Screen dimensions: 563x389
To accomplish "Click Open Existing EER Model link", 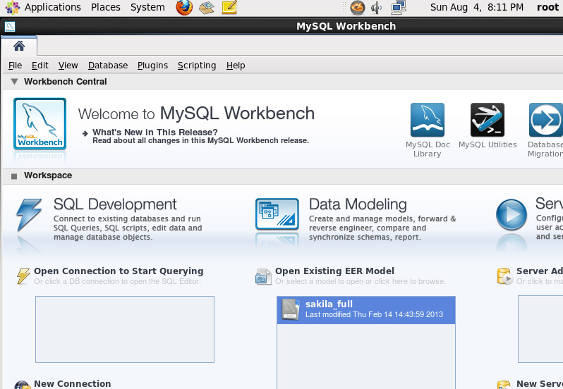I will [334, 271].
